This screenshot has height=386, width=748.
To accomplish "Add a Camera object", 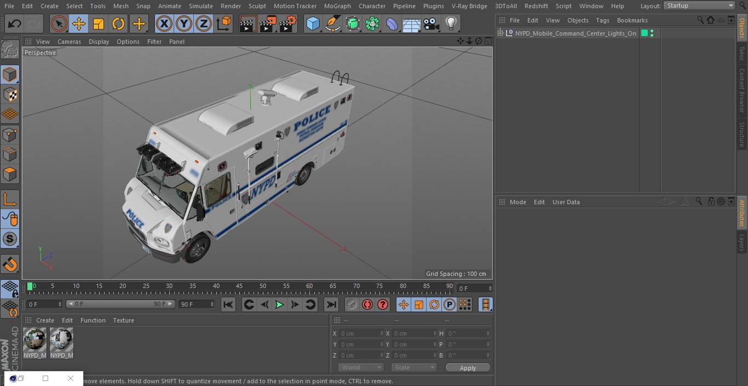I will (431, 24).
